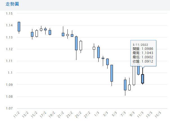Click the tooltip date 3/11/2022
Image resolution: width=170 pixels, height=122 pixels.
click(140, 45)
